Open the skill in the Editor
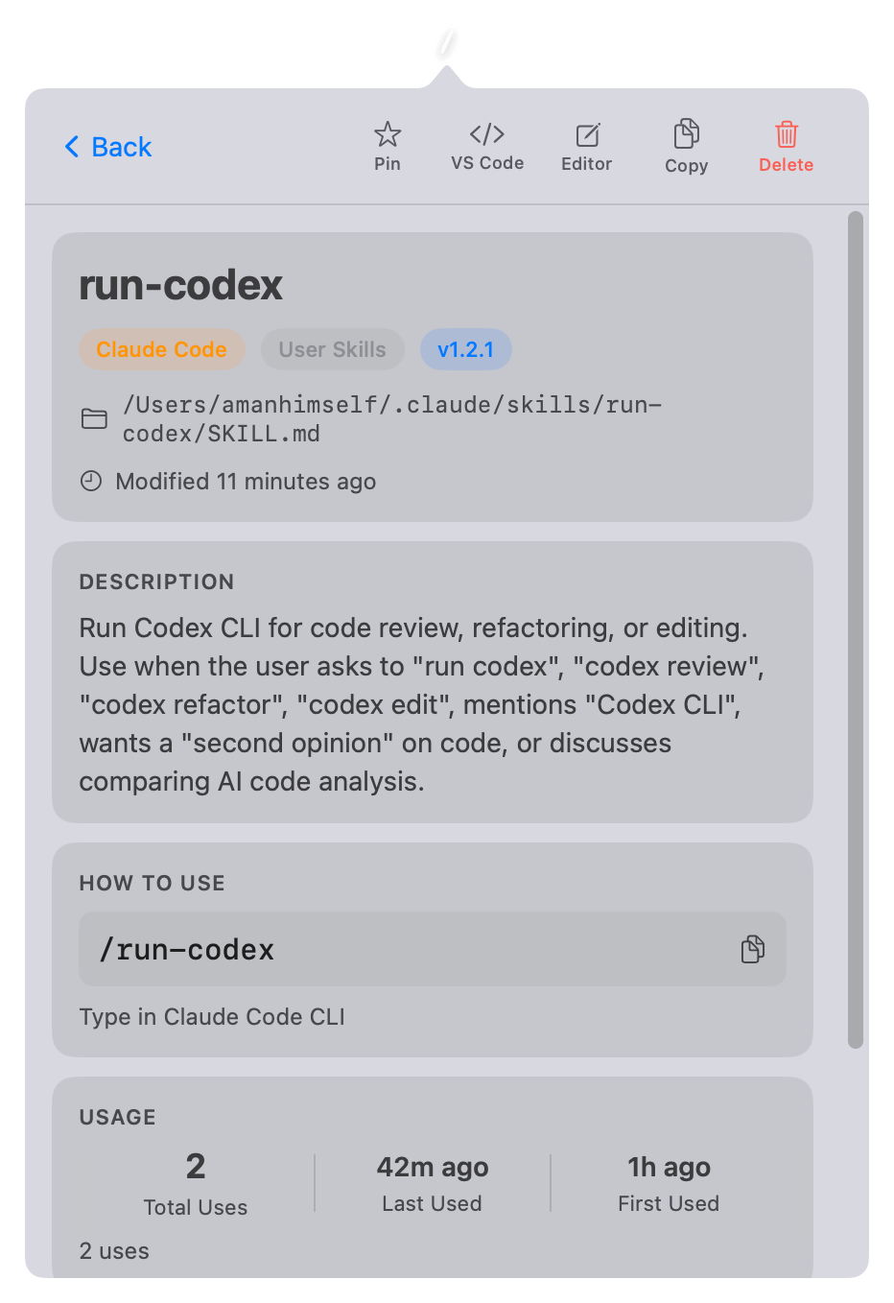 [586, 144]
